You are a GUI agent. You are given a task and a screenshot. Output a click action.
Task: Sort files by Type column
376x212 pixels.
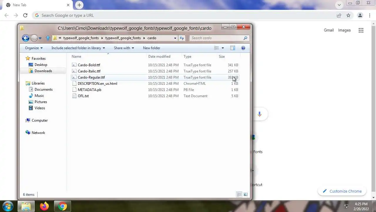(x=199, y=57)
